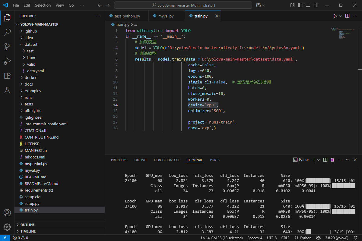The height and width of the screenshot is (241, 362).
Task: Run Python file with play button
Action: [x=335, y=16]
